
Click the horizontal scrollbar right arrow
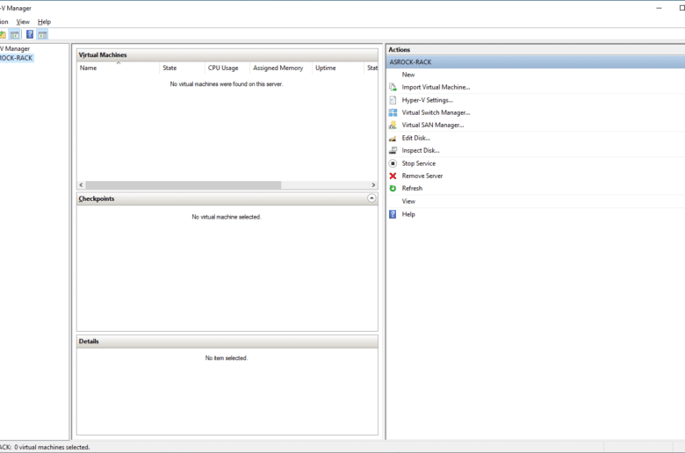(373, 185)
